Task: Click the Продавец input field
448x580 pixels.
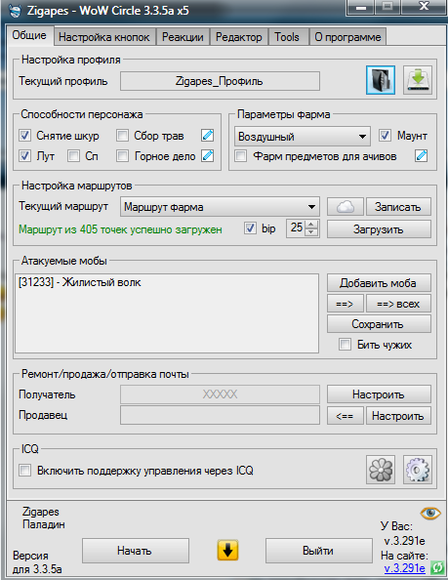Action: click(x=220, y=415)
